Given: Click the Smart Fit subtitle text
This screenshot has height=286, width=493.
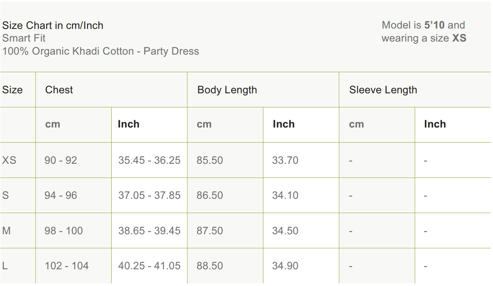Looking at the screenshot, I should (x=24, y=38).
